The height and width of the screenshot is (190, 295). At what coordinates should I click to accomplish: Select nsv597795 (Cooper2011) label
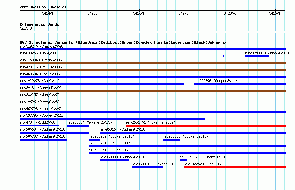point(42,115)
